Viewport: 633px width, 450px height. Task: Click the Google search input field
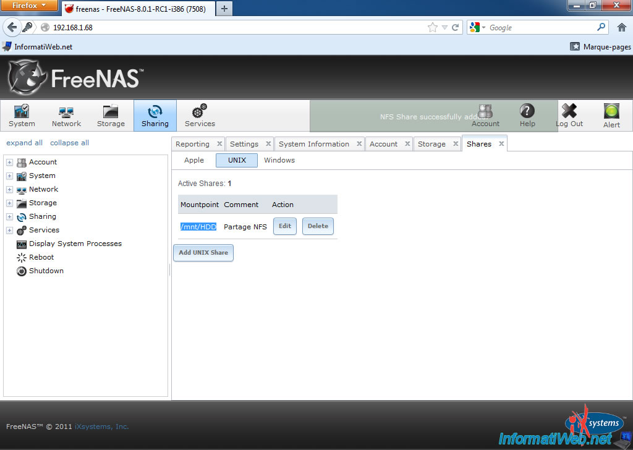point(541,27)
